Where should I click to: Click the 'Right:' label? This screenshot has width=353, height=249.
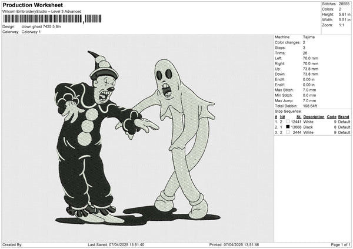pyautogui.click(x=279, y=64)
